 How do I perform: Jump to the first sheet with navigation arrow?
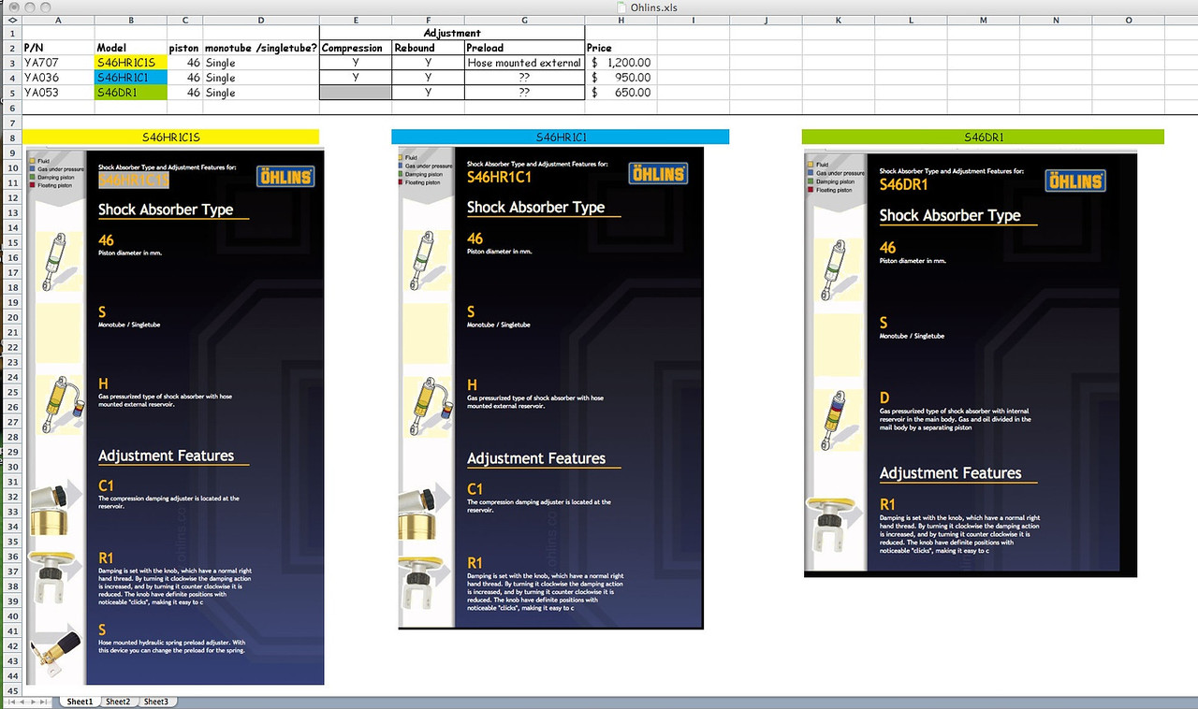10,702
